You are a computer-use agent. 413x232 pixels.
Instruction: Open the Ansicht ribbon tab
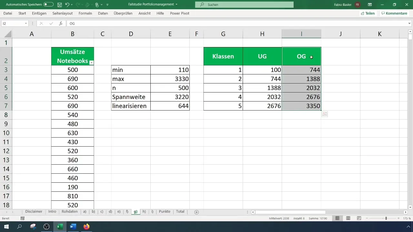pos(145,13)
